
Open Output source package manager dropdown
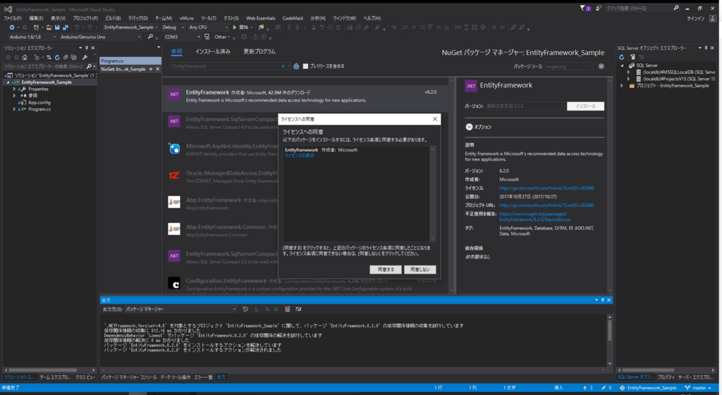[x=181, y=309]
